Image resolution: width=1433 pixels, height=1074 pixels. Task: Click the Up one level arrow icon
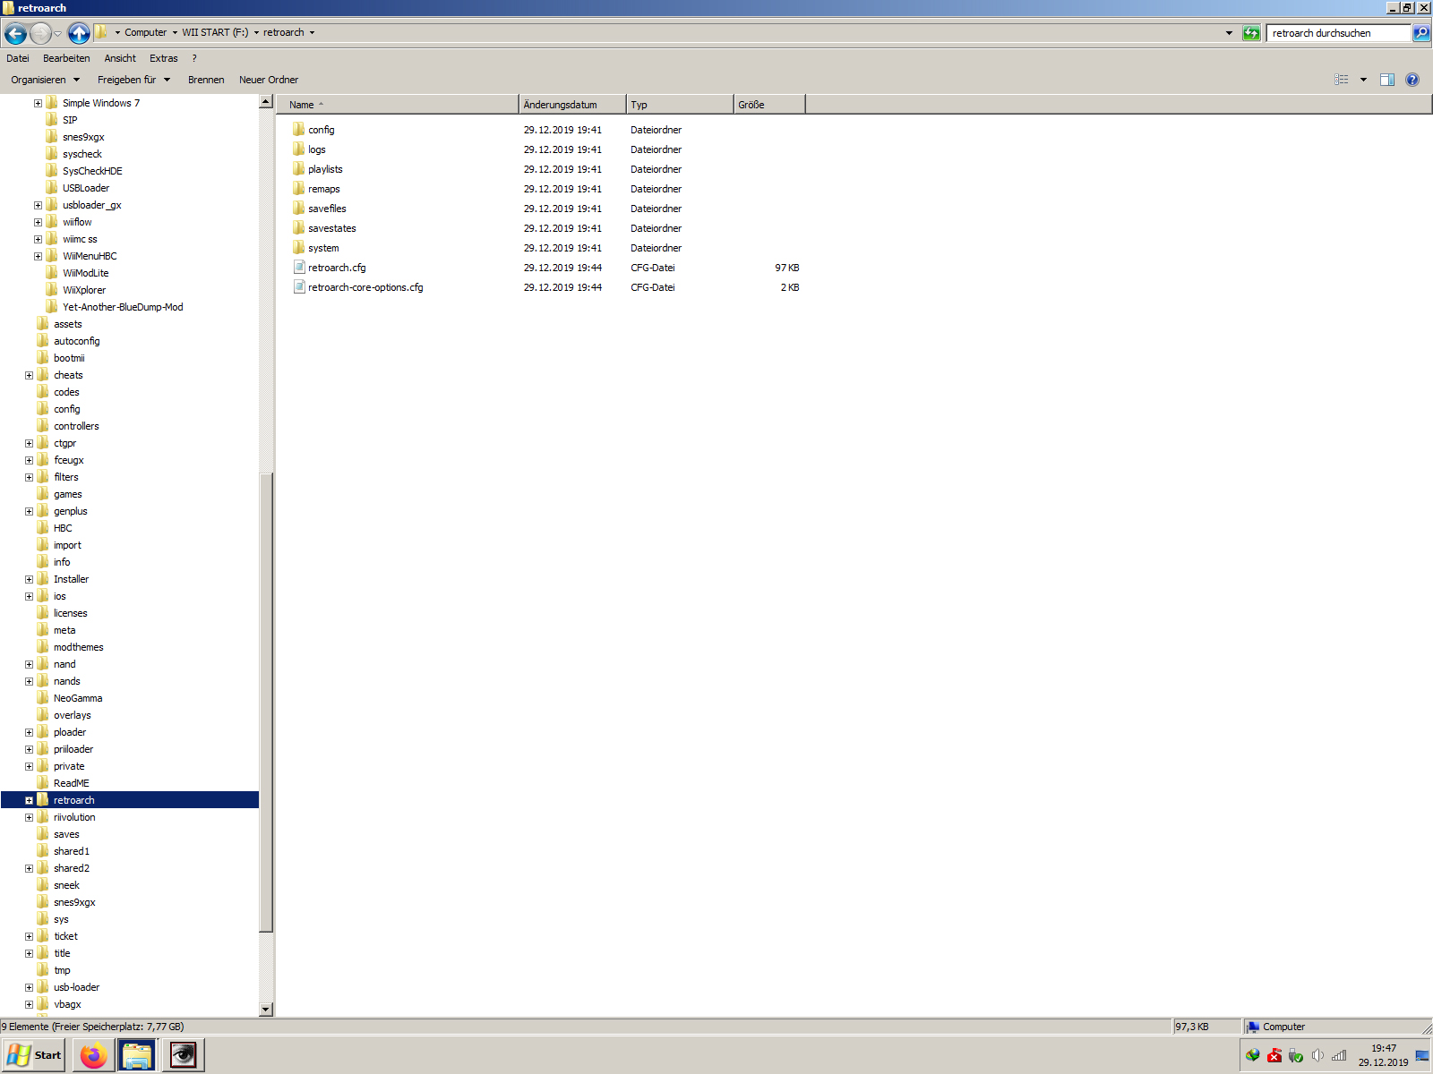[79, 33]
